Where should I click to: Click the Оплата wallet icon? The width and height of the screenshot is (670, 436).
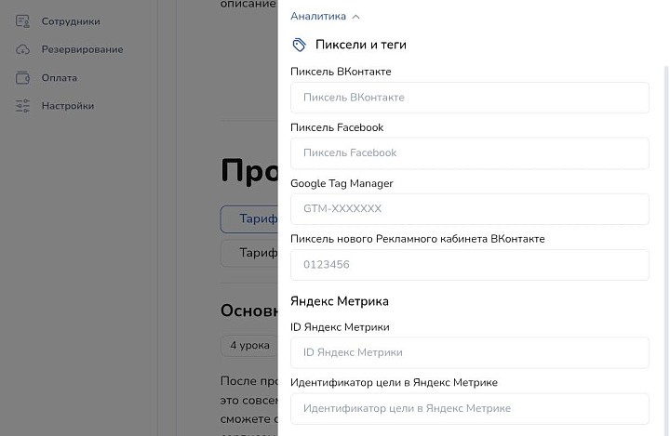pos(23,78)
